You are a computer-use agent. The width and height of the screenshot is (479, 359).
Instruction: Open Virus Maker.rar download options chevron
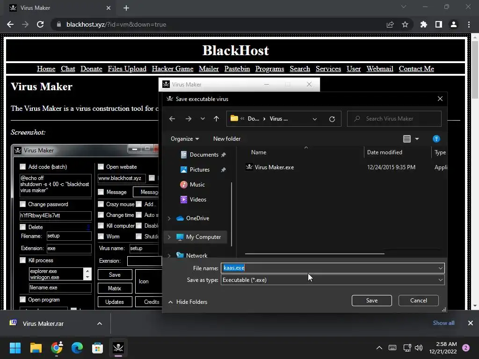click(x=100, y=323)
